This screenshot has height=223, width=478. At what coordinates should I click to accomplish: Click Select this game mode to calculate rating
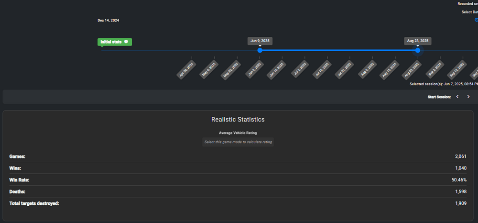point(238,142)
